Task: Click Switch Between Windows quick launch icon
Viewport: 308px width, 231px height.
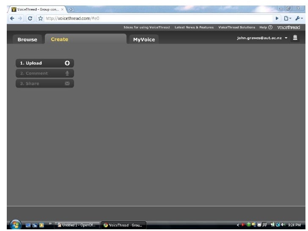Action: (x=35, y=225)
